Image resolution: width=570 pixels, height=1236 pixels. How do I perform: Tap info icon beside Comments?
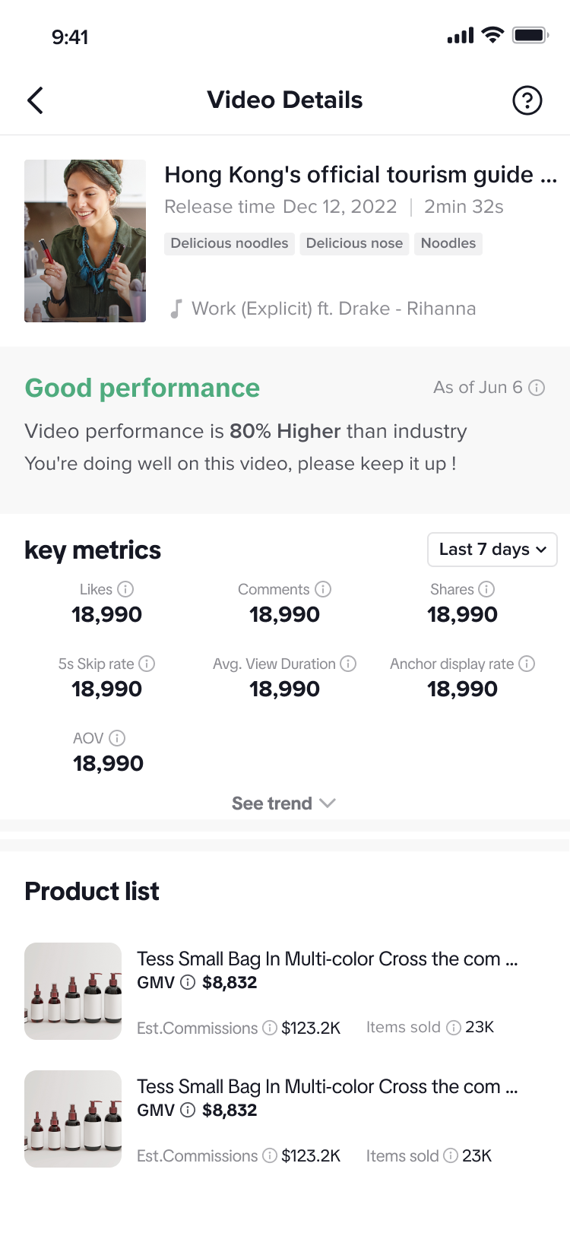(x=323, y=589)
